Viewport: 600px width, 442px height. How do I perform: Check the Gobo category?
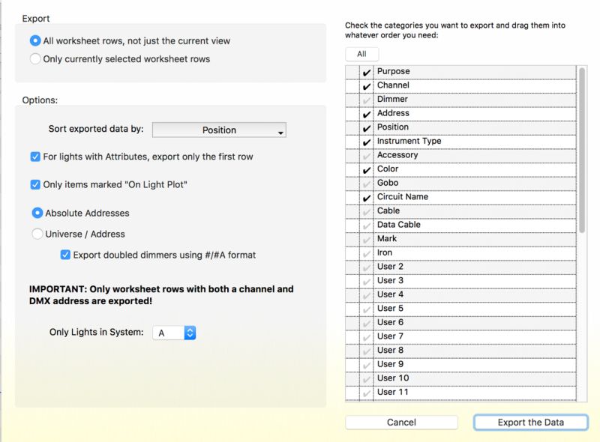tap(367, 184)
